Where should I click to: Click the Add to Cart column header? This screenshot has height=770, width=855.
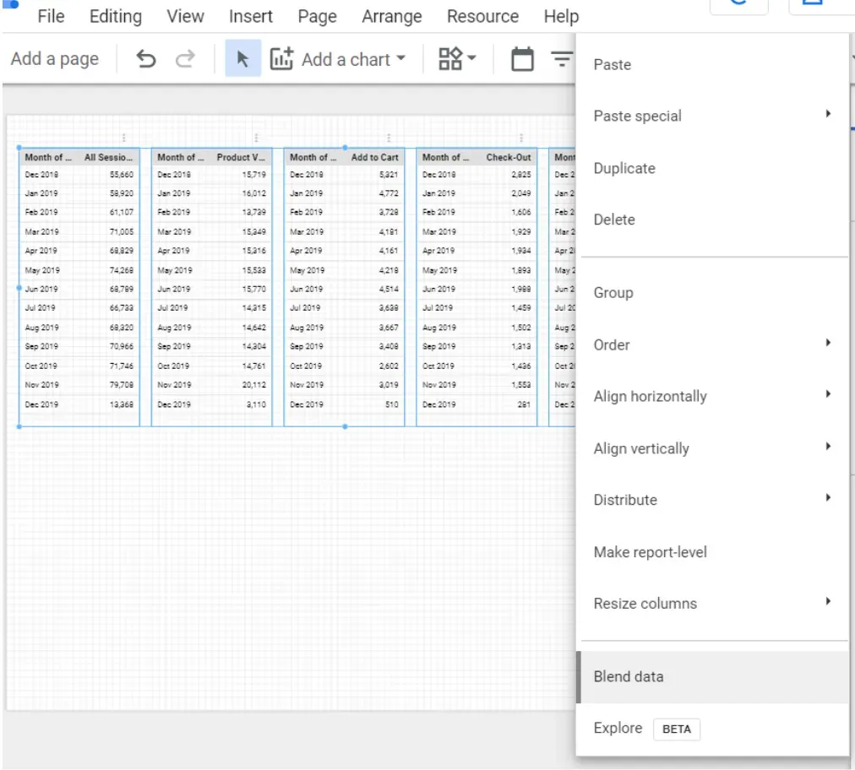coord(374,157)
